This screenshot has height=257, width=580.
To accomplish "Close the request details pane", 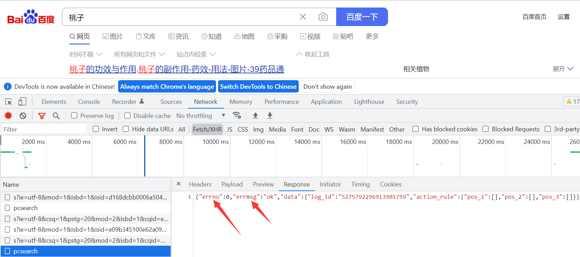I will [x=179, y=184].
